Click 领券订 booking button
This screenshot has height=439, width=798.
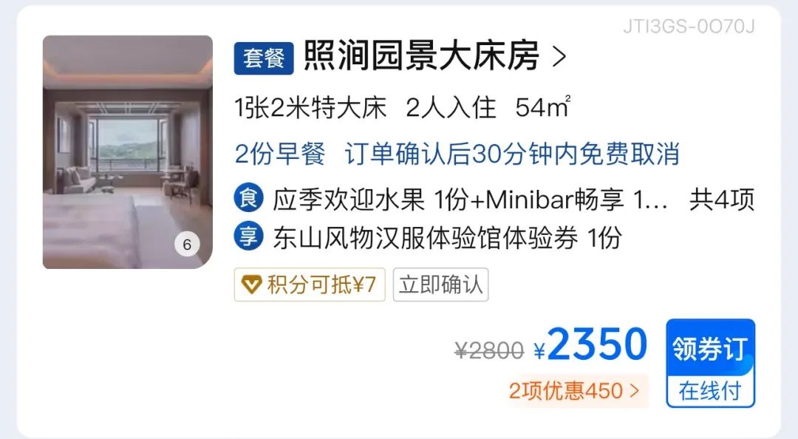coord(711,348)
